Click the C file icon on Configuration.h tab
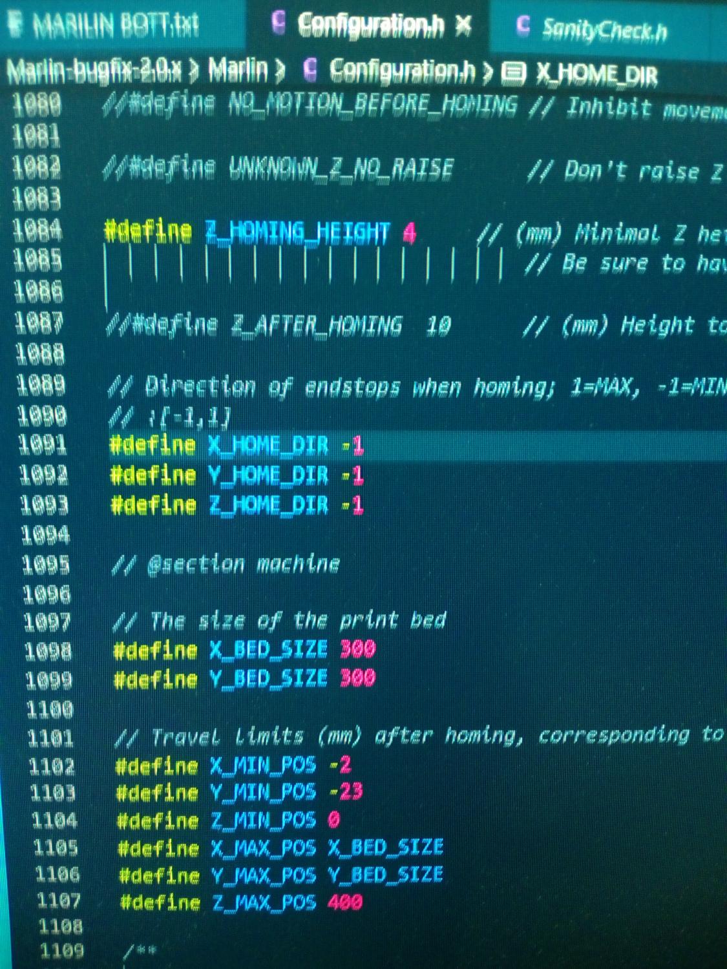This screenshot has width=727, height=969. (279, 23)
